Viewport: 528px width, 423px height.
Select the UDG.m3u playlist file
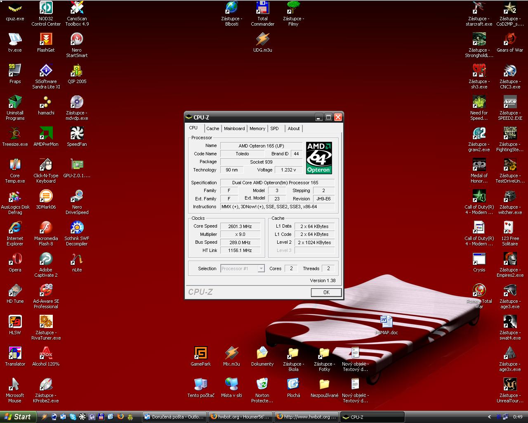click(262, 43)
